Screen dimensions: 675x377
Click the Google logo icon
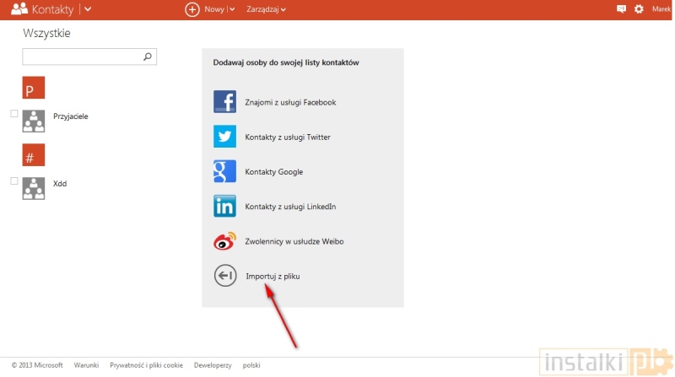coord(224,171)
